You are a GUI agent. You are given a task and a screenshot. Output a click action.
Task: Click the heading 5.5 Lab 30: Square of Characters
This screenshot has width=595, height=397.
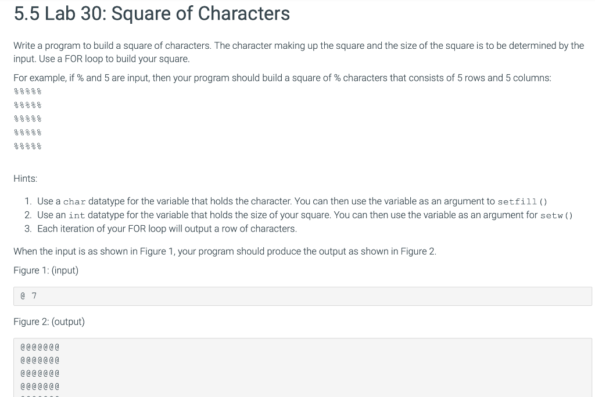tap(151, 13)
